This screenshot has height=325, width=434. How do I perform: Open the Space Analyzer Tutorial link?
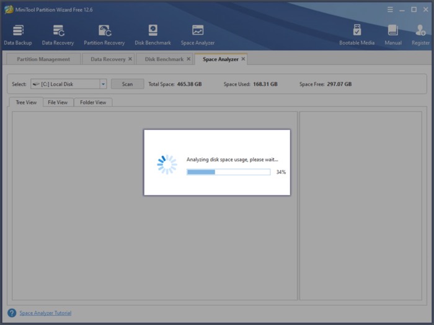pos(45,313)
